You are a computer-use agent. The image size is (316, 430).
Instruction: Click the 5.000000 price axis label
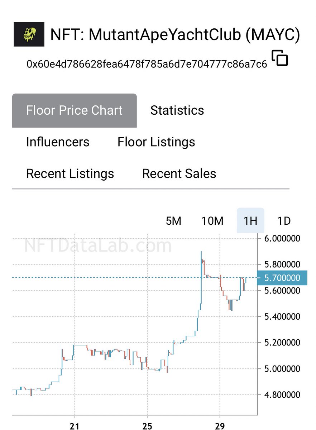coord(283,369)
